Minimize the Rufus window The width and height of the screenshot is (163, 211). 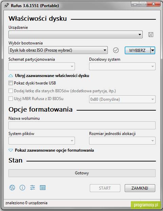(x=135, y=4)
